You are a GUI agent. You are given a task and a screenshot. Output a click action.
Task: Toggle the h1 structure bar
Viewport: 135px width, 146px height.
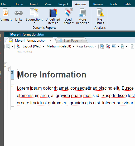[12, 75]
